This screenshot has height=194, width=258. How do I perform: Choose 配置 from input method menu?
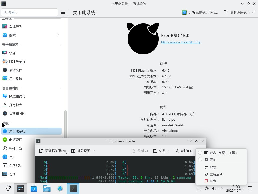[213, 167]
